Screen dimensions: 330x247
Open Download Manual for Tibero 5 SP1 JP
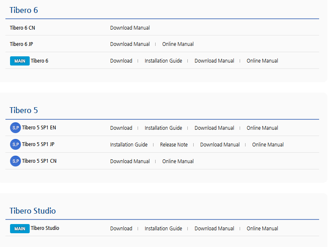click(x=220, y=144)
